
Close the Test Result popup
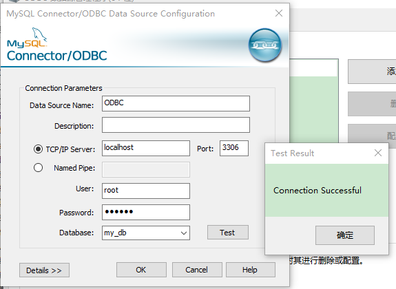(378, 153)
